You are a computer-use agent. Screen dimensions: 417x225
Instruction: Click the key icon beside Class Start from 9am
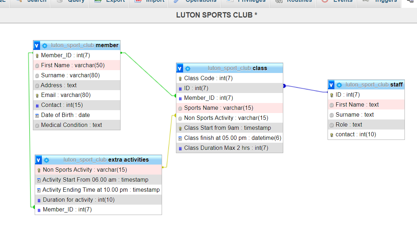180,128
